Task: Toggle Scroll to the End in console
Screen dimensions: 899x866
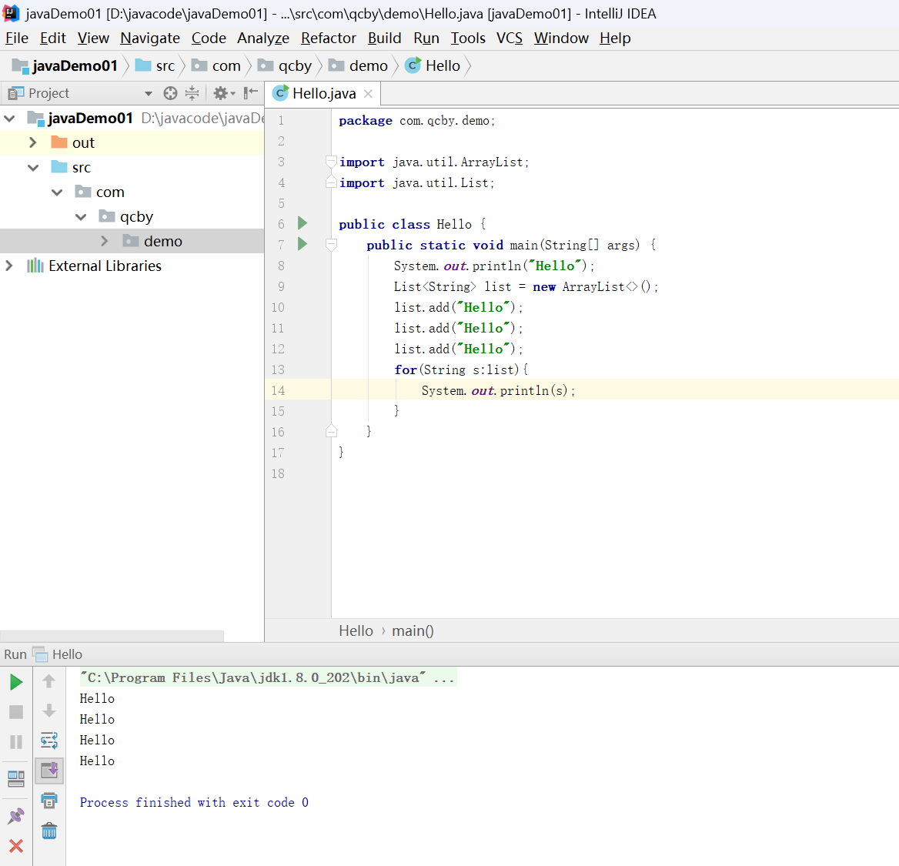Action: (49, 771)
